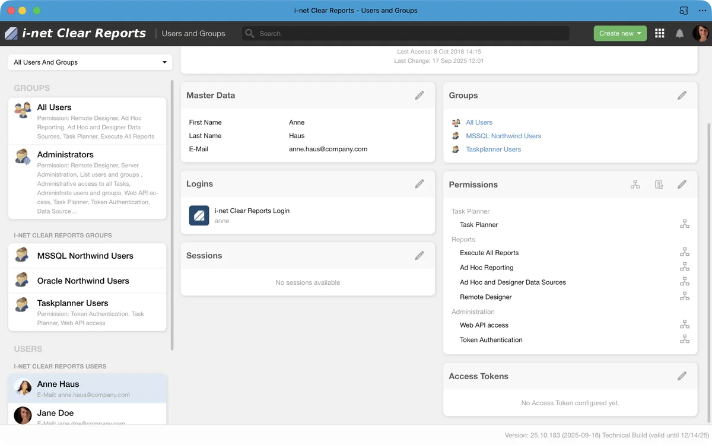Open the permissions report list icon
The width and height of the screenshot is (712, 445).
pyautogui.click(x=659, y=185)
